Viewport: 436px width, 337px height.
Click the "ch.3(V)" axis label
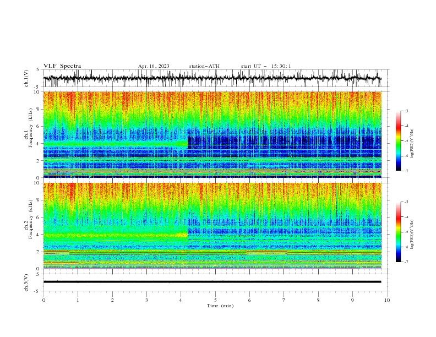26,282
